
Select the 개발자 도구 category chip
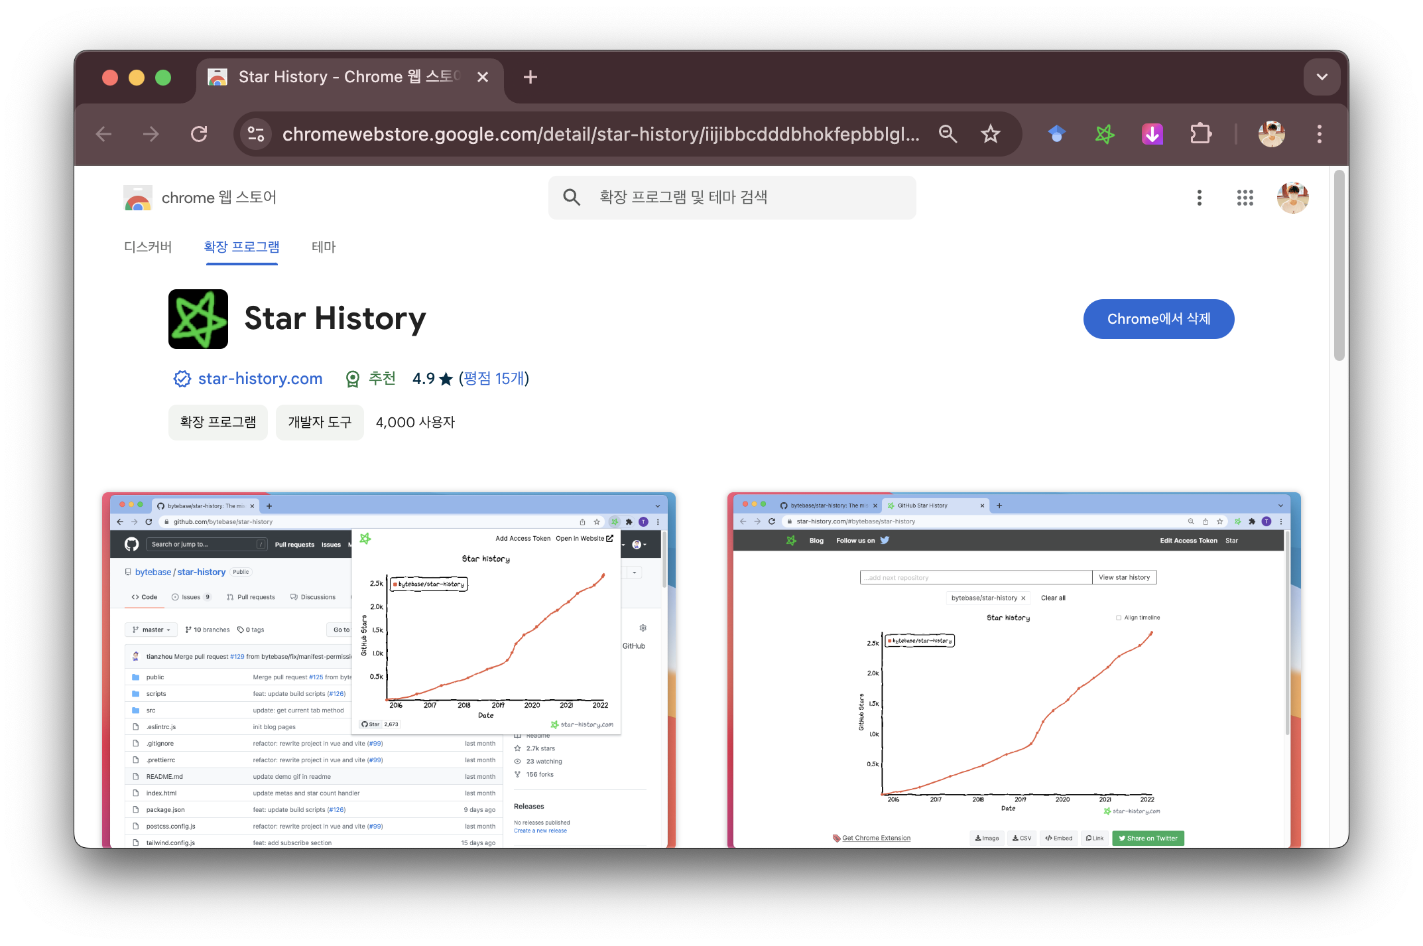[320, 423]
